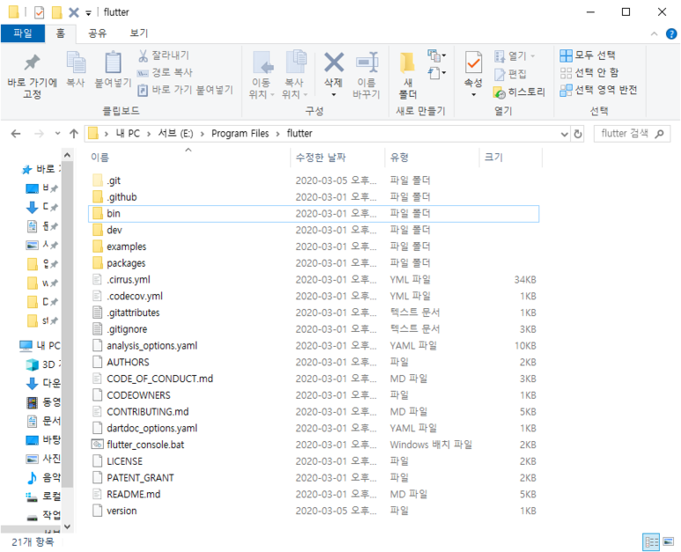Image resolution: width=681 pixels, height=552 pixels.
Task: Select analysis_options.yaml file
Action: (x=314, y=346)
